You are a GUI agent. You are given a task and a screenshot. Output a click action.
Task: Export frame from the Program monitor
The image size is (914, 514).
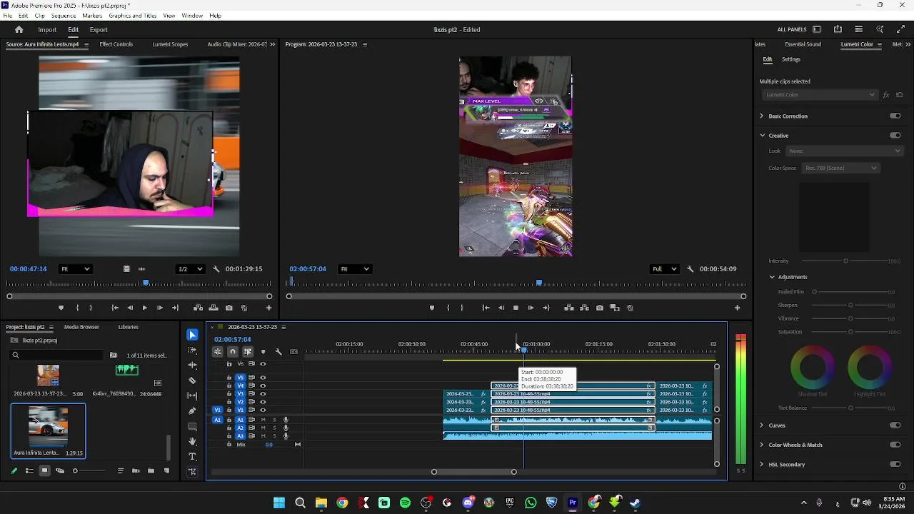(599, 308)
